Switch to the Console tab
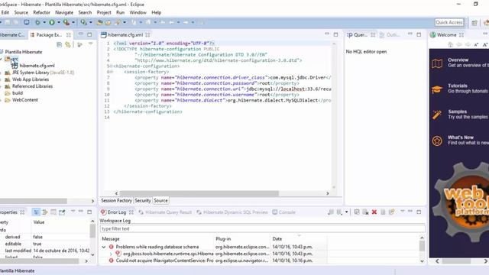Image resolution: width=489 pixels, height=275 pixels. [x=283, y=212]
